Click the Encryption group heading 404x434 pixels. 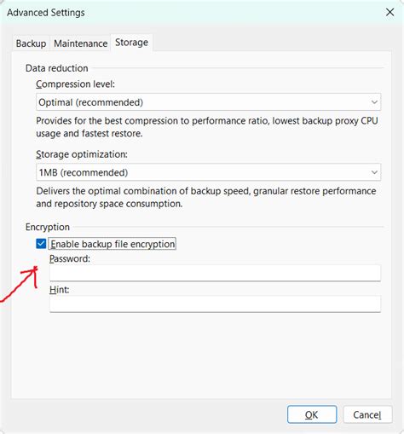click(x=48, y=227)
